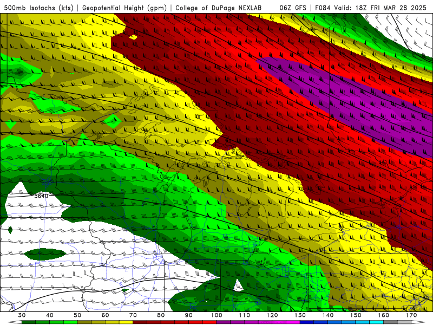Screen dimensions: 433x325
Task: Click the '130' value on the color scale
Action: click(x=300, y=315)
